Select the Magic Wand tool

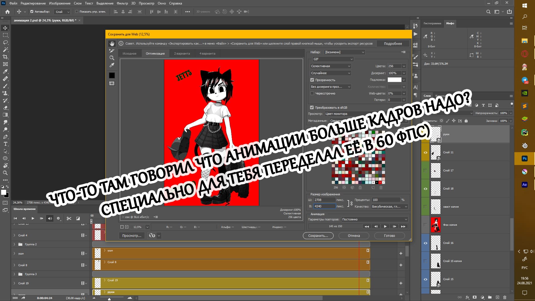5,50
